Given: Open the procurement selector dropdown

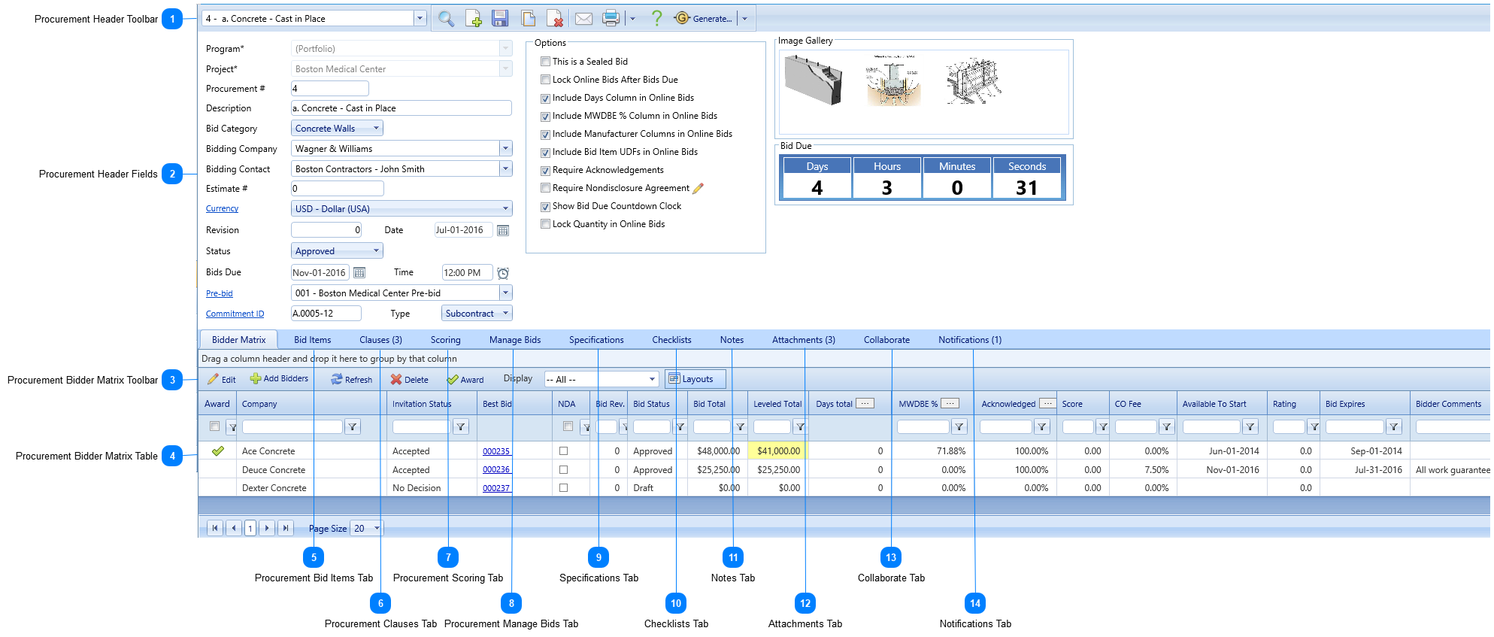Looking at the screenshot, I should (x=420, y=19).
